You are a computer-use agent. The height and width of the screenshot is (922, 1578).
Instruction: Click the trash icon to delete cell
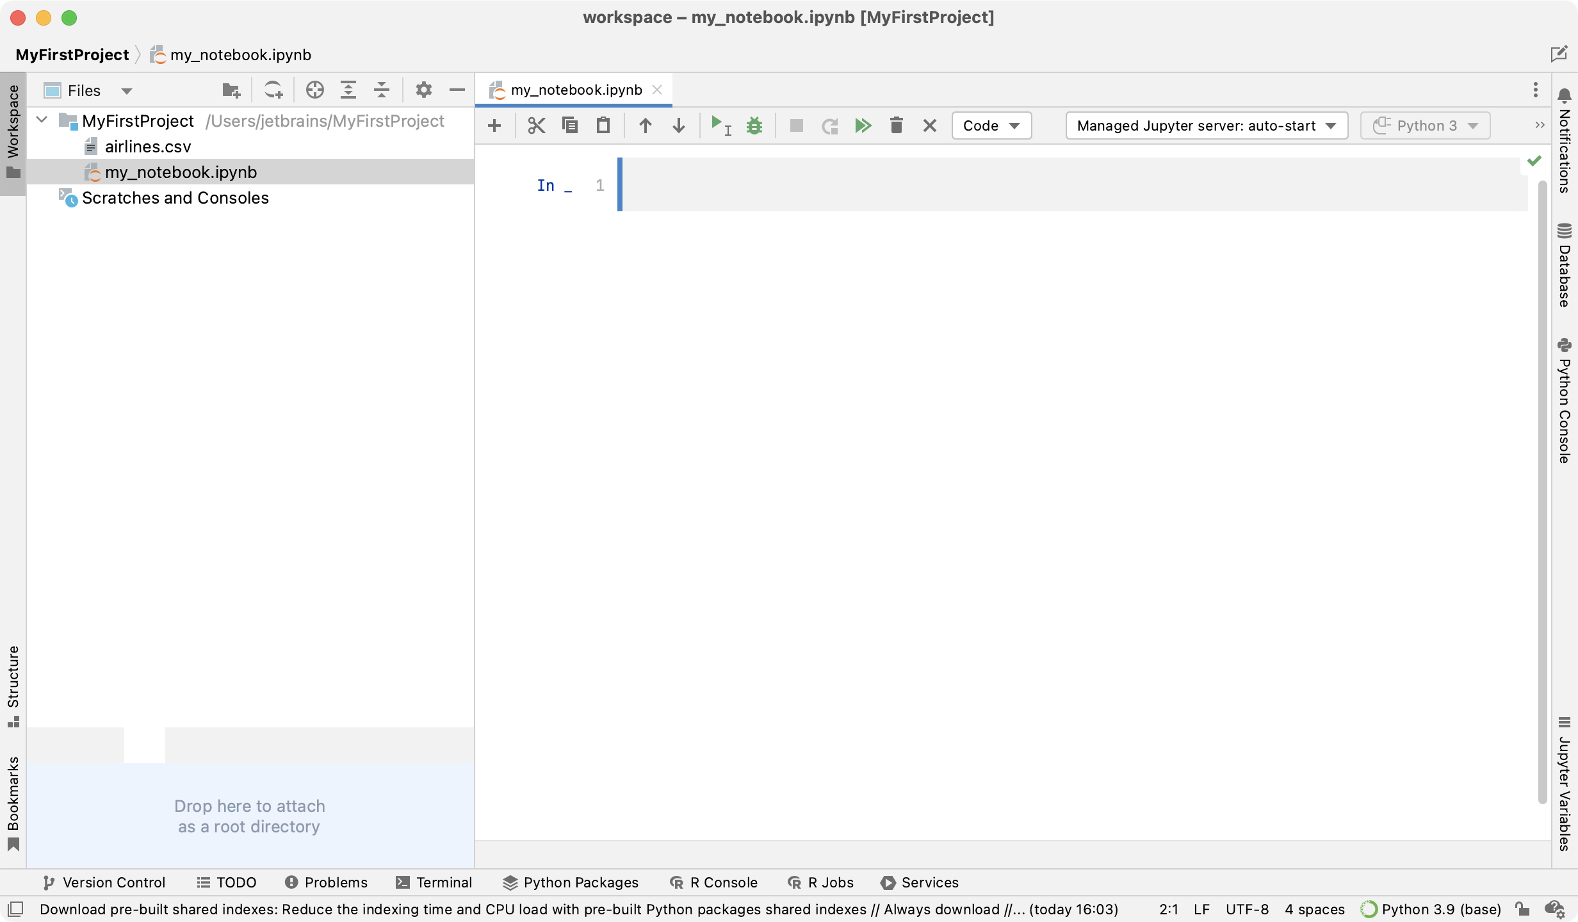pos(896,125)
